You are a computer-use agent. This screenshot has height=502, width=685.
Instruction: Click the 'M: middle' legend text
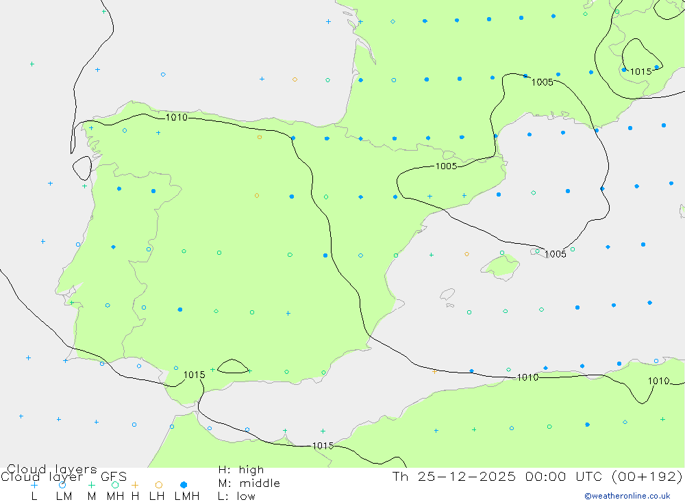point(249,484)
